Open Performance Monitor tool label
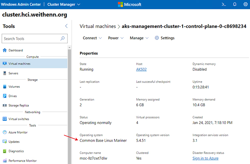The width and height of the screenshot is (250, 164). [x=23, y=161]
